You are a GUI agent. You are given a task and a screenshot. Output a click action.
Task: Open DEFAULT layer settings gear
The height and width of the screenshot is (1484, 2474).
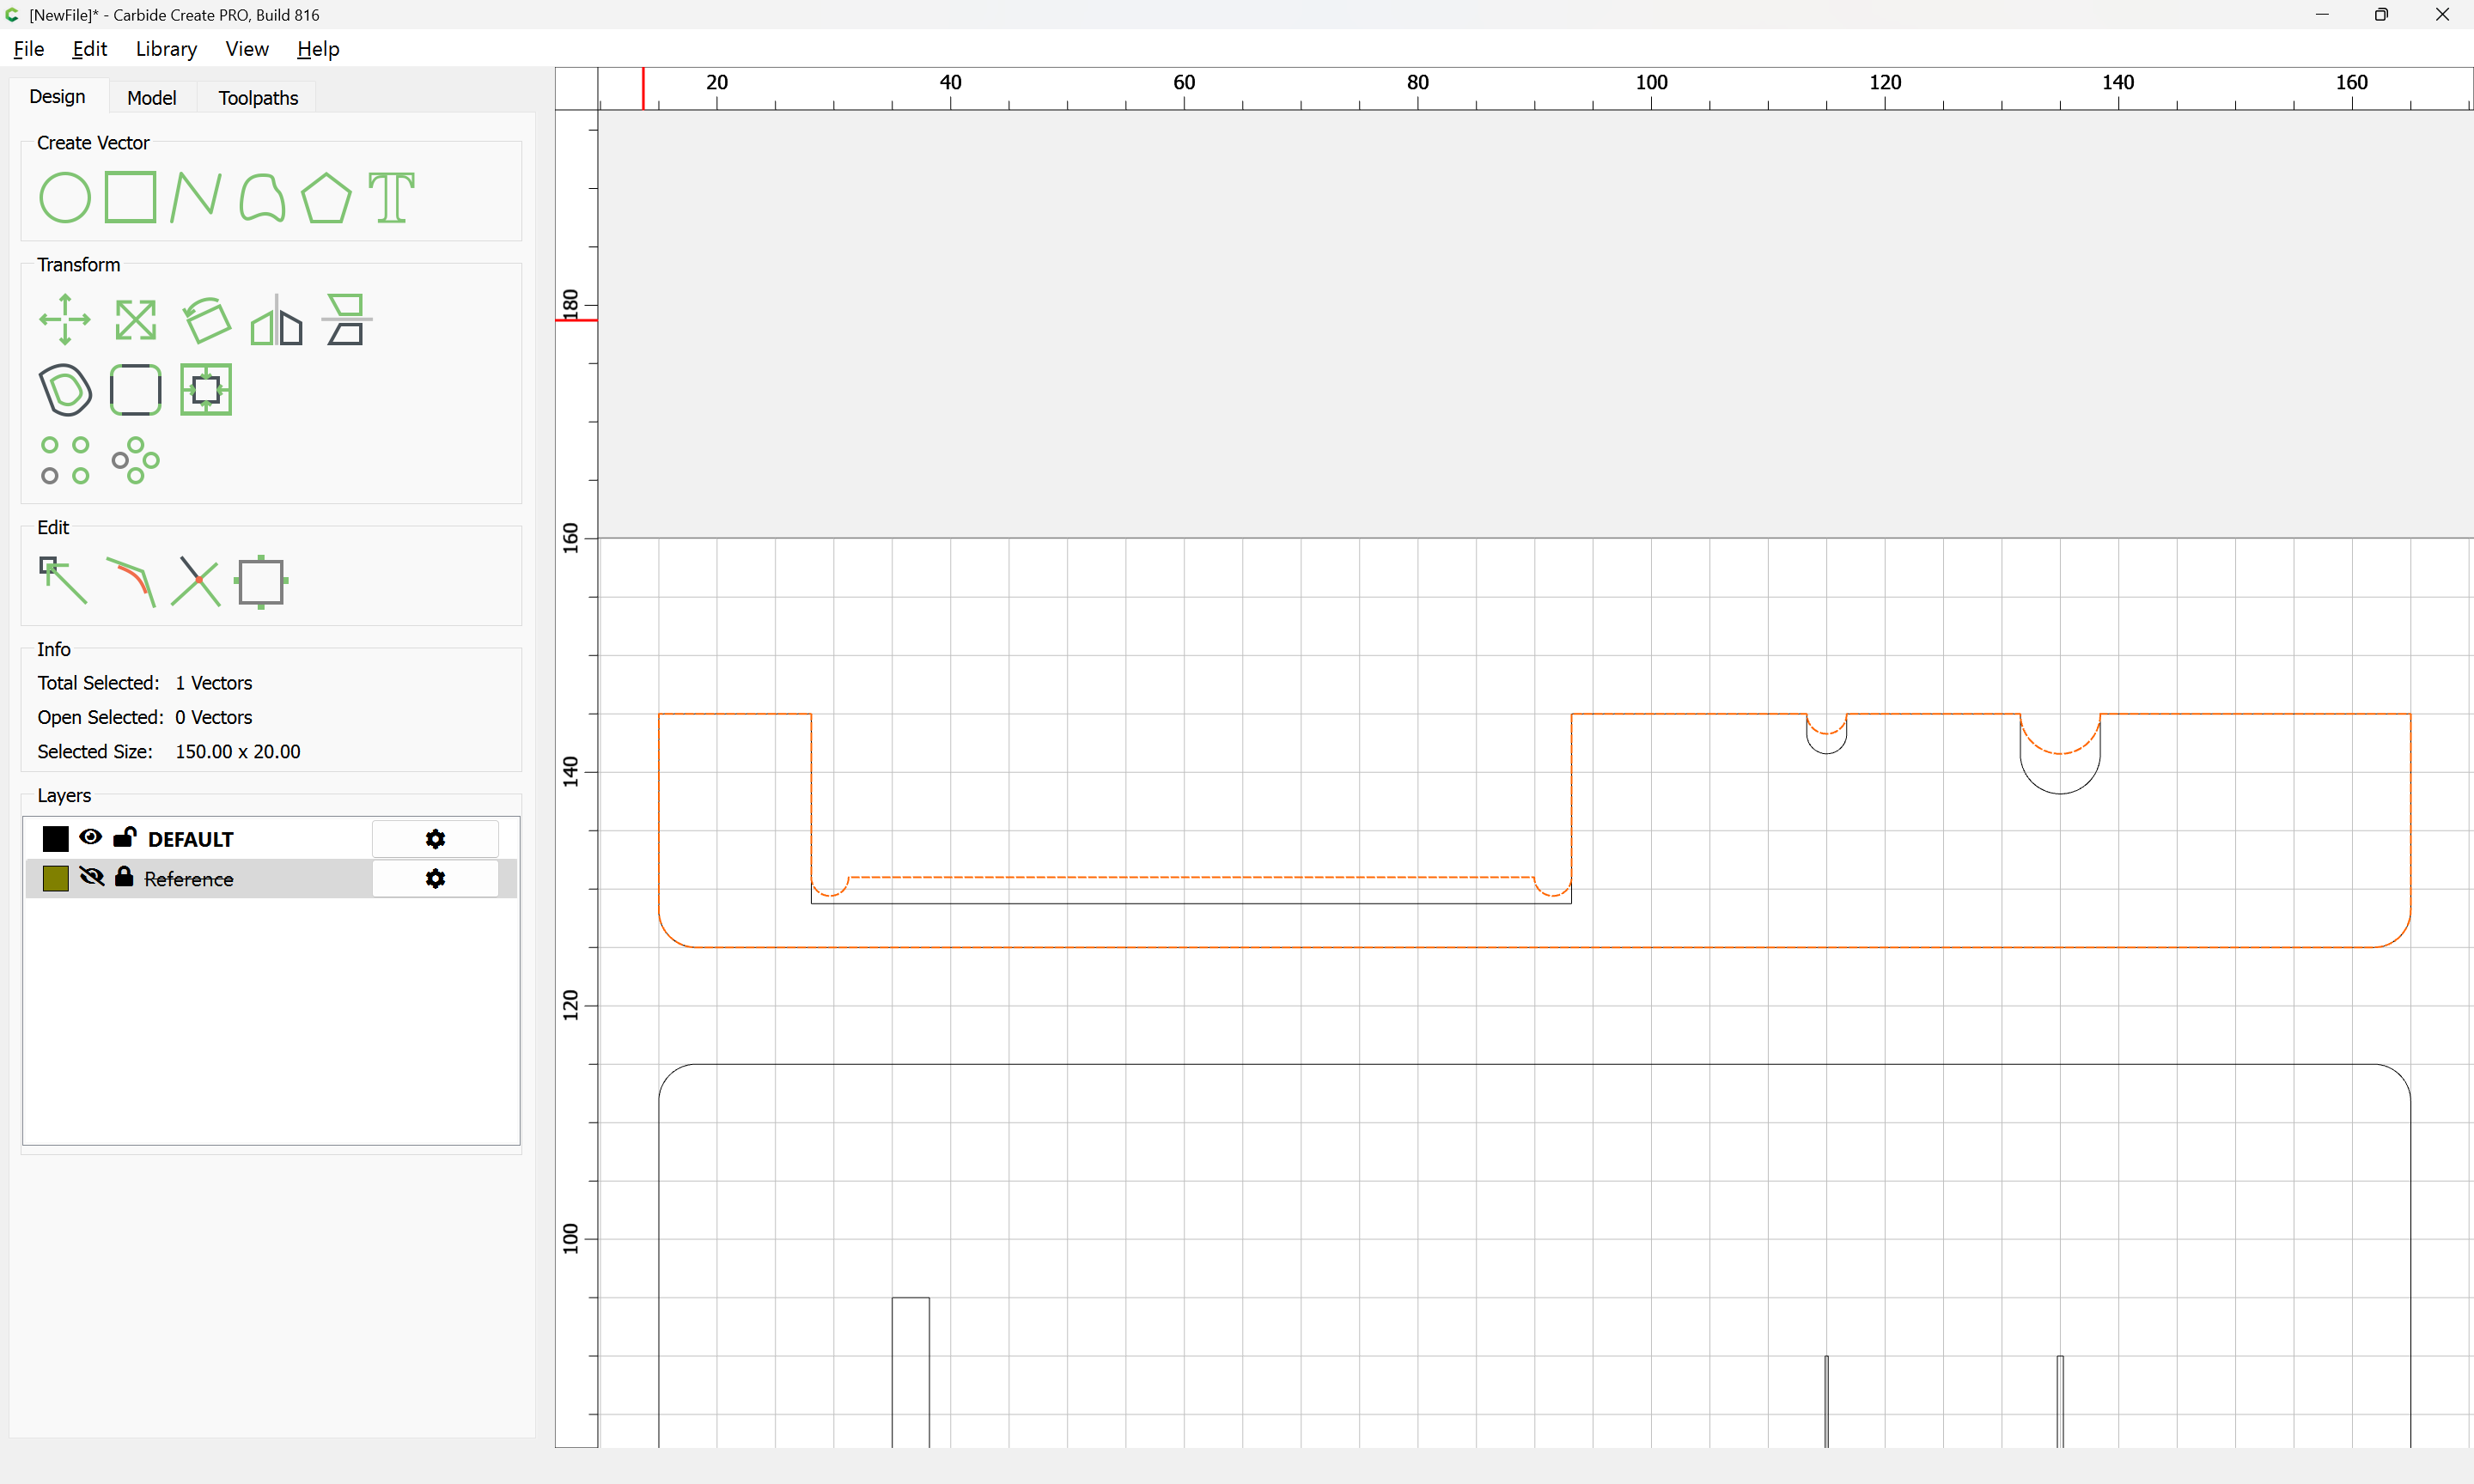(x=435, y=839)
